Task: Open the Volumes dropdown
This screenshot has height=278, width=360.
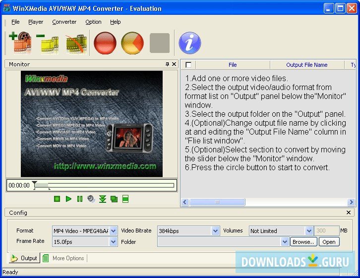Action: click(309, 231)
